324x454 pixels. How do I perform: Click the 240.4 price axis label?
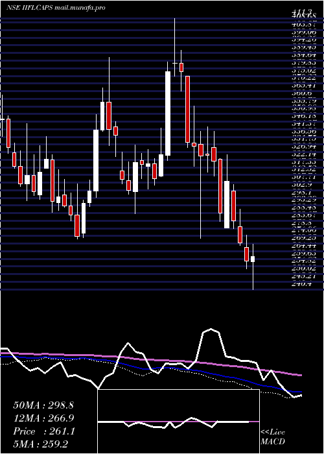pos(302,284)
